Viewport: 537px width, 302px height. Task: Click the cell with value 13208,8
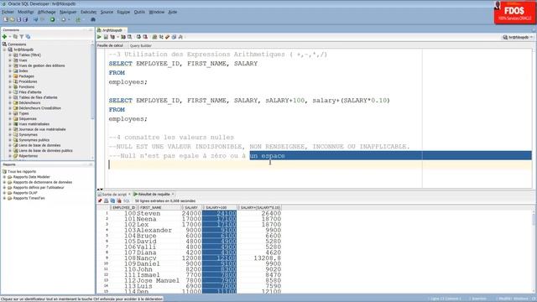(x=259, y=258)
